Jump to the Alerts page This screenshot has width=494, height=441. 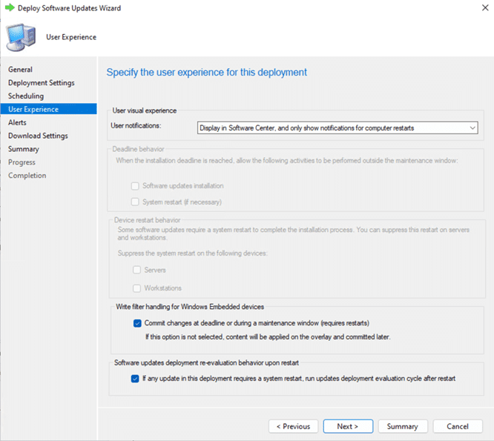17,122
